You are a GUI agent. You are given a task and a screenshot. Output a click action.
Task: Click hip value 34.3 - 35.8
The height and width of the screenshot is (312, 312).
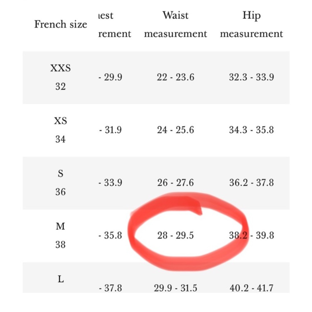[251, 130]
